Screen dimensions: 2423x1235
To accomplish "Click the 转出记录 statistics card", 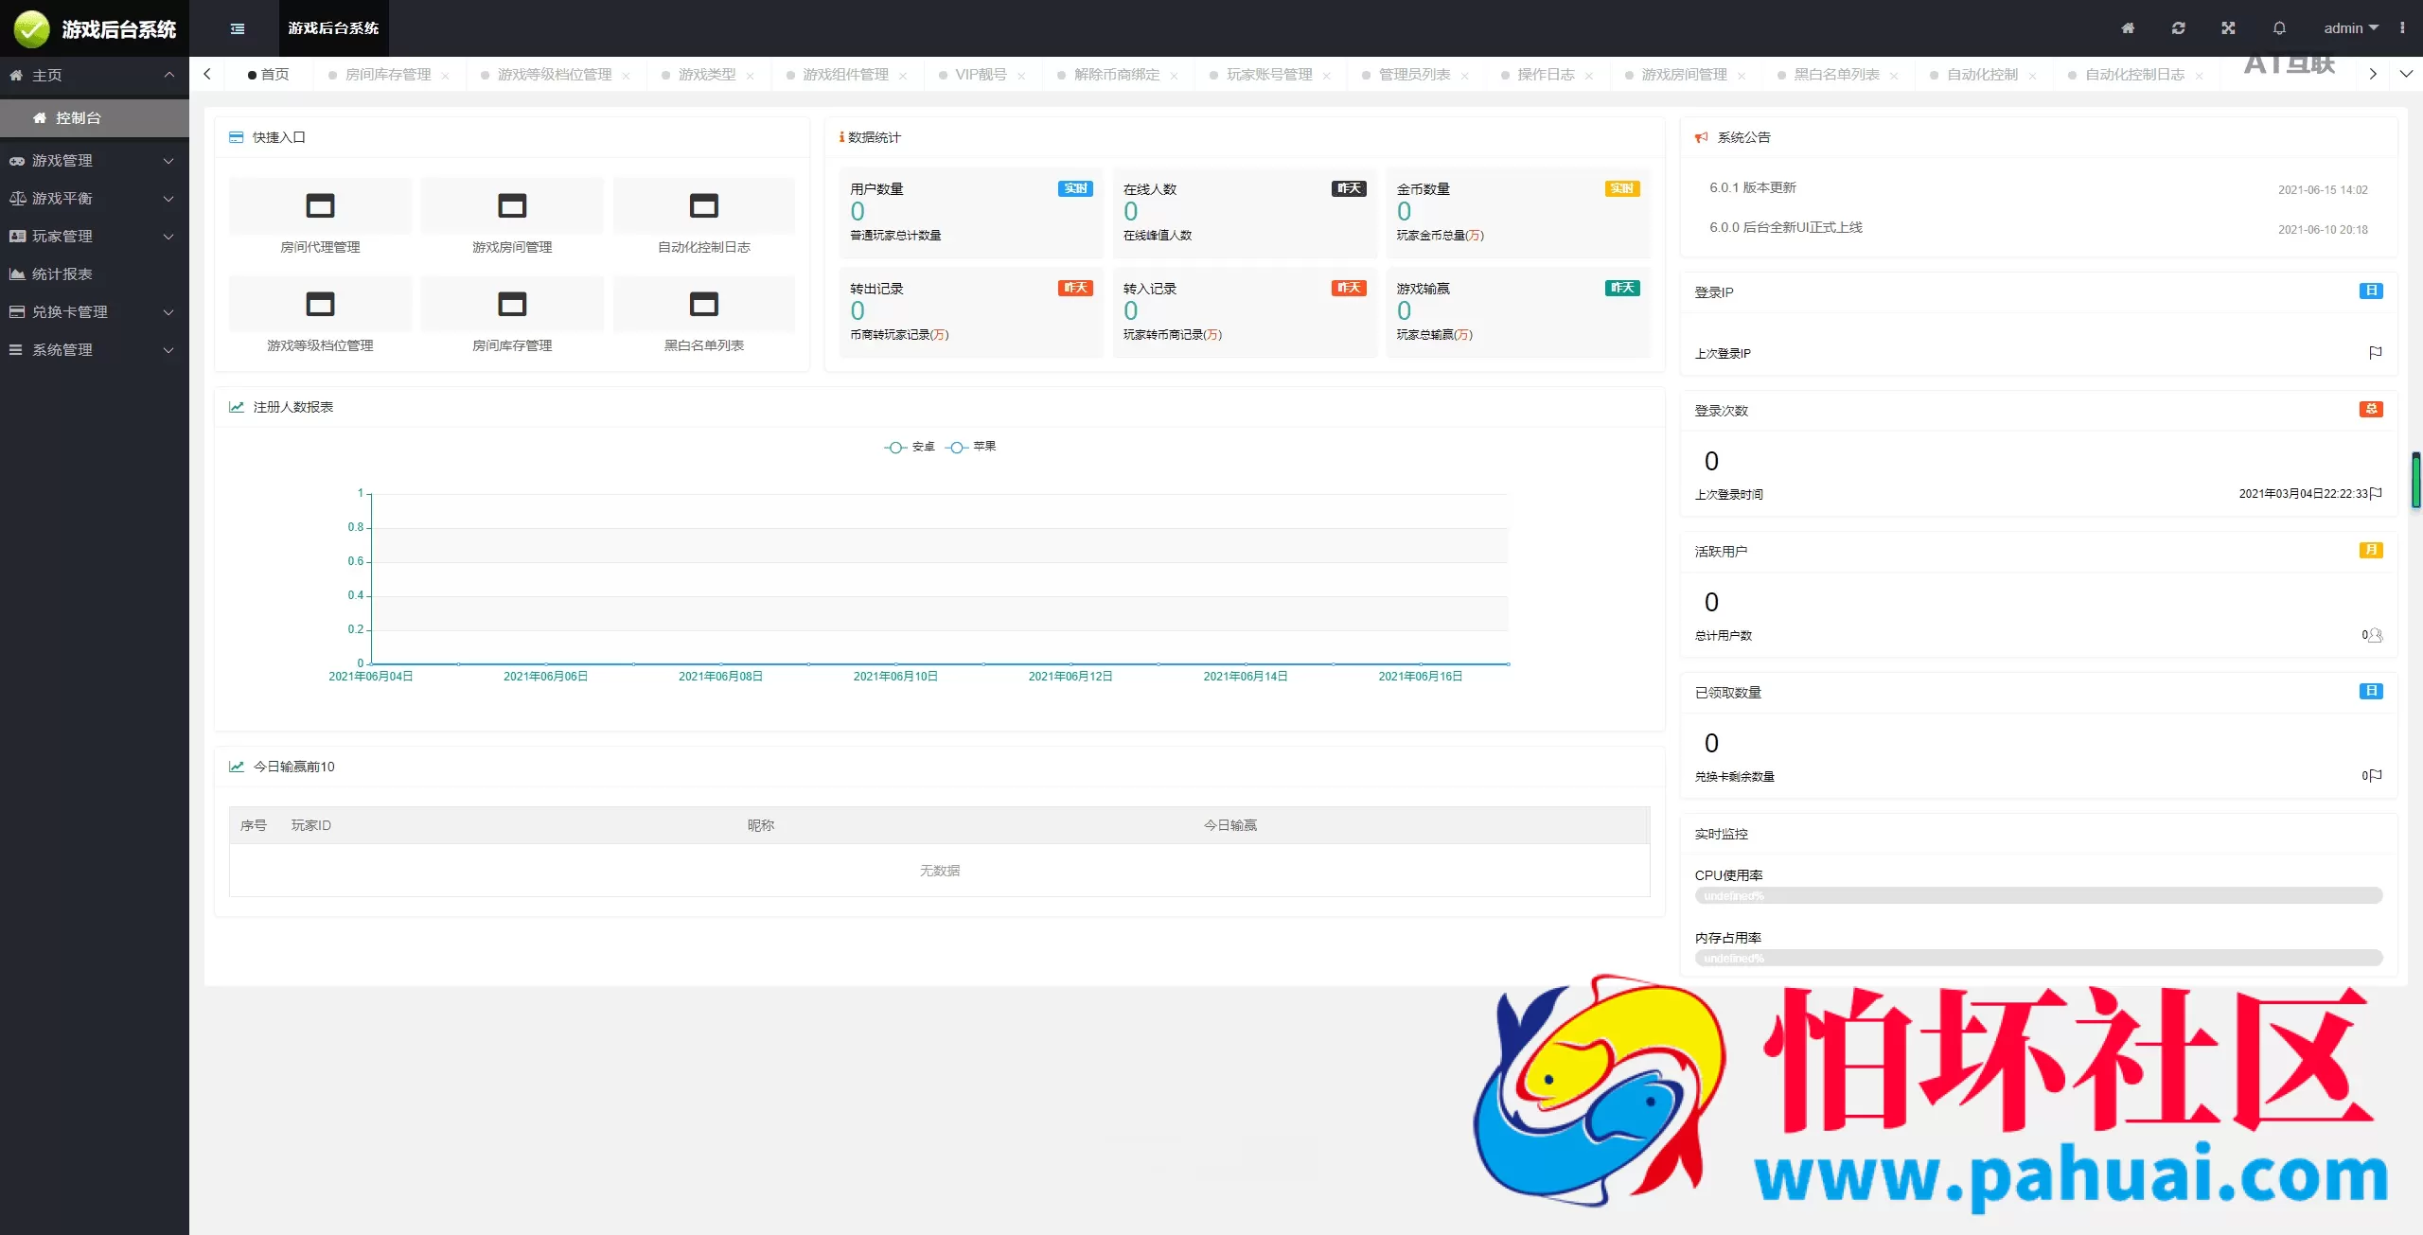I will coord(971,312).
